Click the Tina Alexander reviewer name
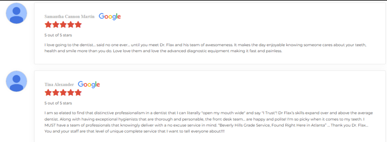The height and width of the screenshot is (142, 387). coord(59,85)
